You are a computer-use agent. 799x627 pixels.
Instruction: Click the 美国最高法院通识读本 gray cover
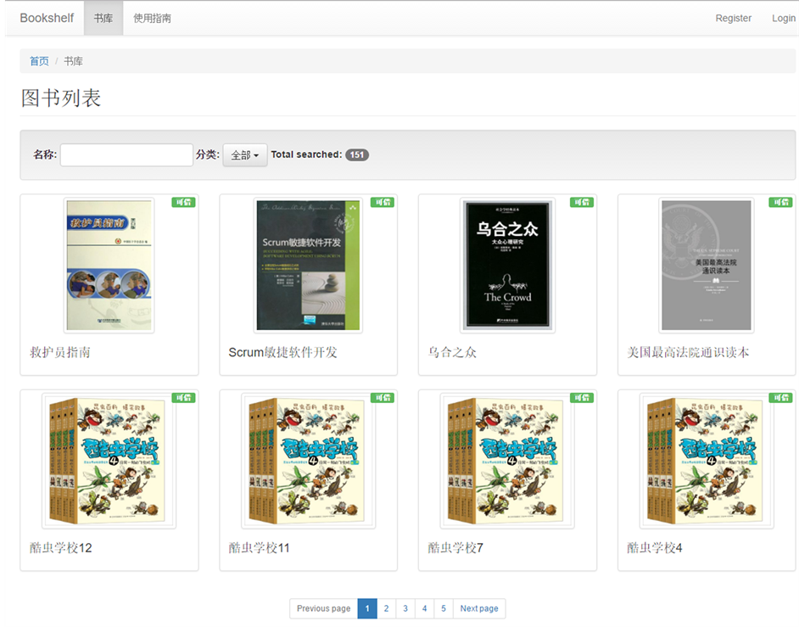pos(707,266)
